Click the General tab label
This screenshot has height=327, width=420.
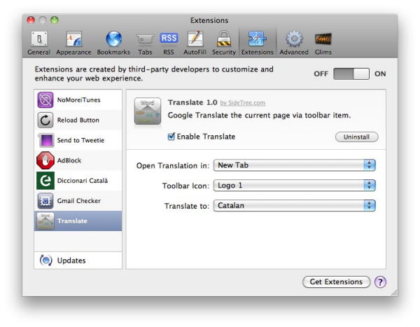38,52
